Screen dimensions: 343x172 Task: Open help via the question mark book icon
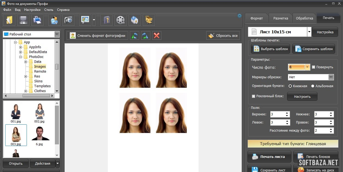(x=106, y=20)
